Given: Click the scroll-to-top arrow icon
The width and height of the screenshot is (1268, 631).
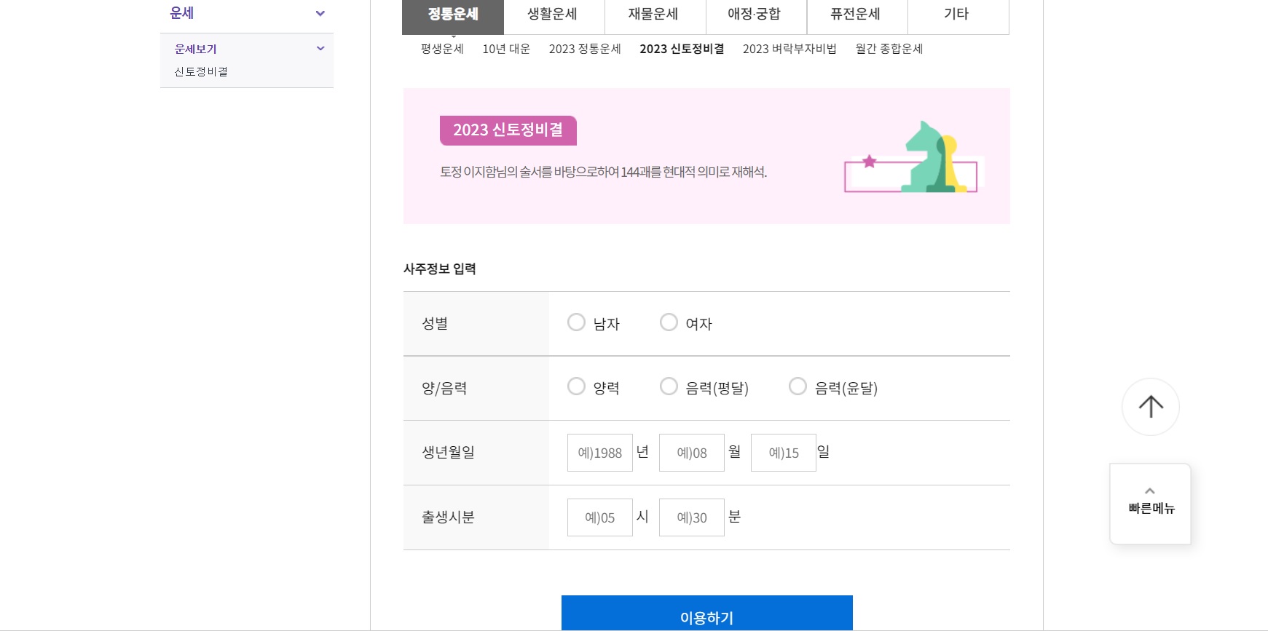Looking at the screenshot, I should 1150,406.
